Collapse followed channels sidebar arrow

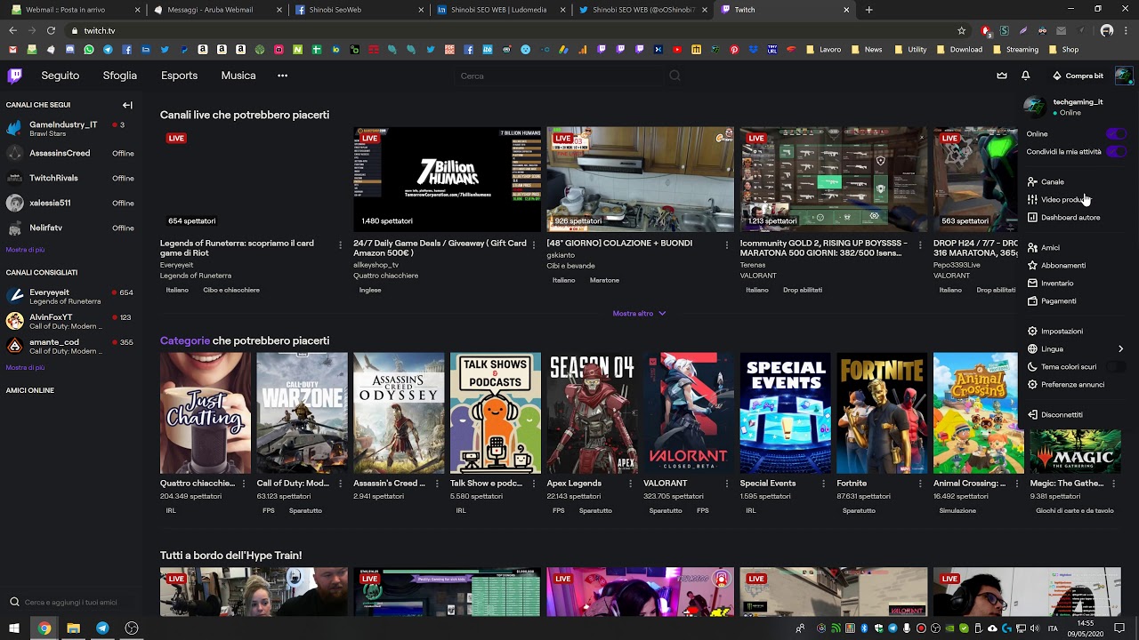[x=127, y=105]
